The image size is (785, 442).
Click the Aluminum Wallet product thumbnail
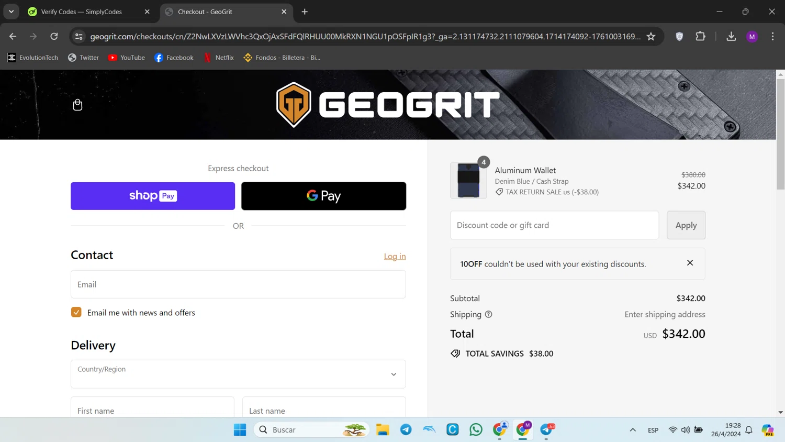point(468,180)
